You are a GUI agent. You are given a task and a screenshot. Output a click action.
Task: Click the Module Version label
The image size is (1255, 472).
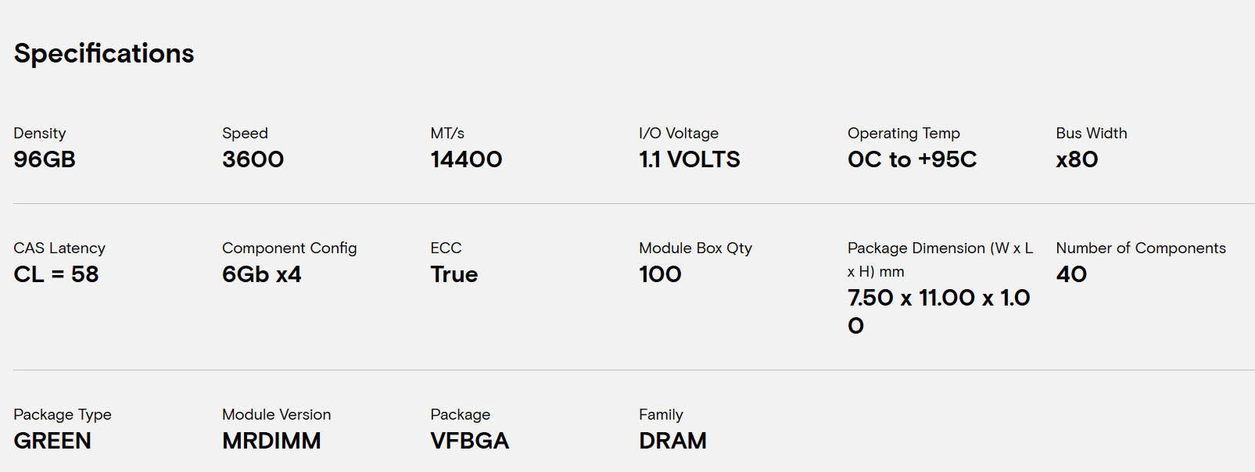tap(276, 414)
